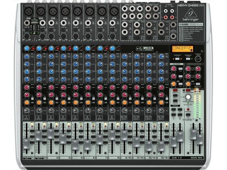Click the Return 3 Main Mix/Sub switch
227x170 pixels.
pos(198,84)
